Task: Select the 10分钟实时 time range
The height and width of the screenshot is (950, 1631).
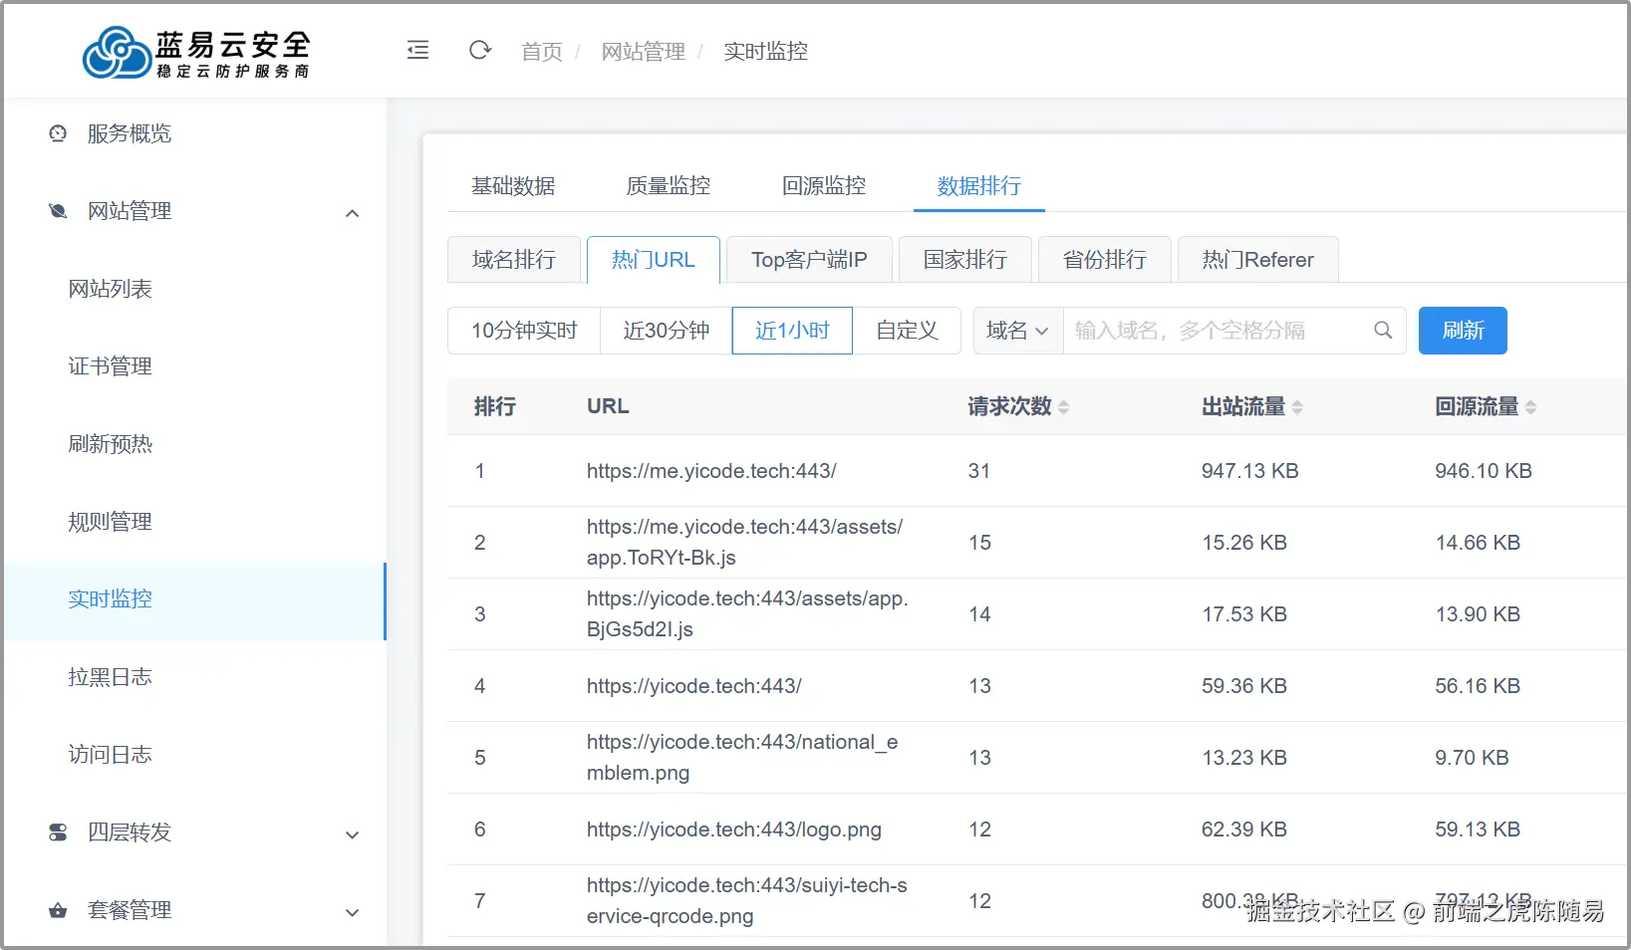Action: [x=524, y=331]
